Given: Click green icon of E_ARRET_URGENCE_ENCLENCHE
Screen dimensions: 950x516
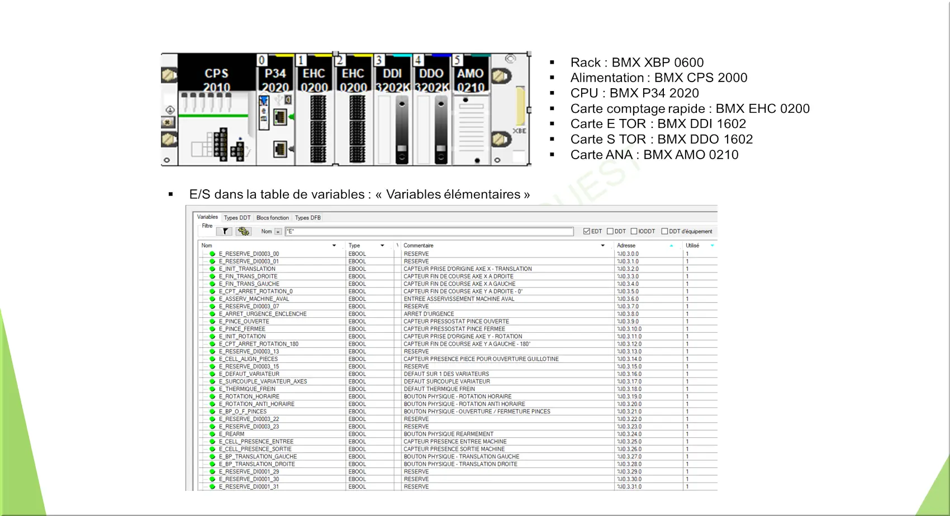Looking at the screenshot, I should tap(212, 314).
